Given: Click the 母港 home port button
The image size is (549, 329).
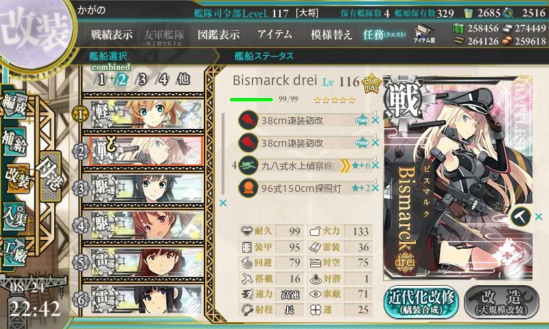Looking at the screenshot, I should tap(50, 178).
